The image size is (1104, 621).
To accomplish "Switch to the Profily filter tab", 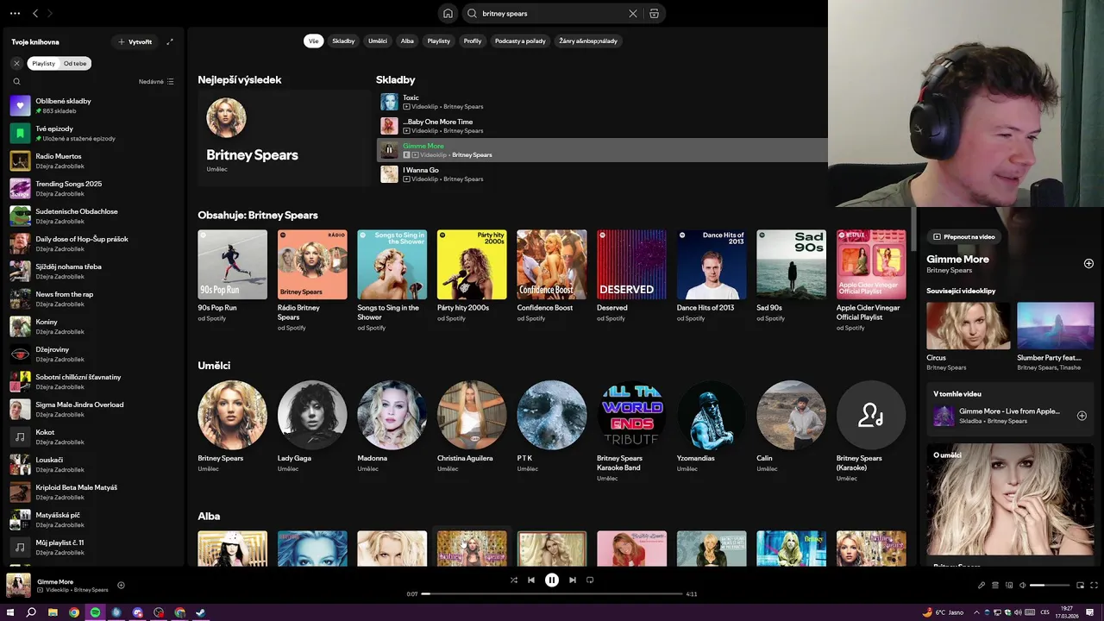I will point(473,41).
